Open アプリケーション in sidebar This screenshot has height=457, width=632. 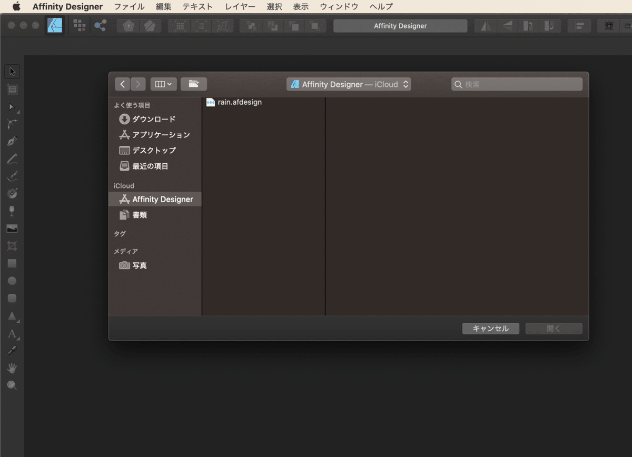pyautogui.click(x=155, y=135)
